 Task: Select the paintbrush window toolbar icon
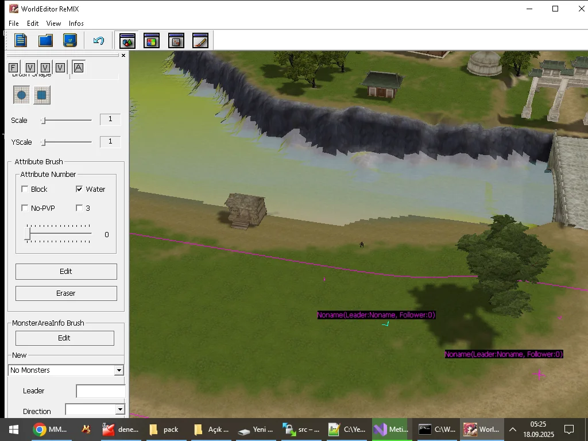coord(200,40)
